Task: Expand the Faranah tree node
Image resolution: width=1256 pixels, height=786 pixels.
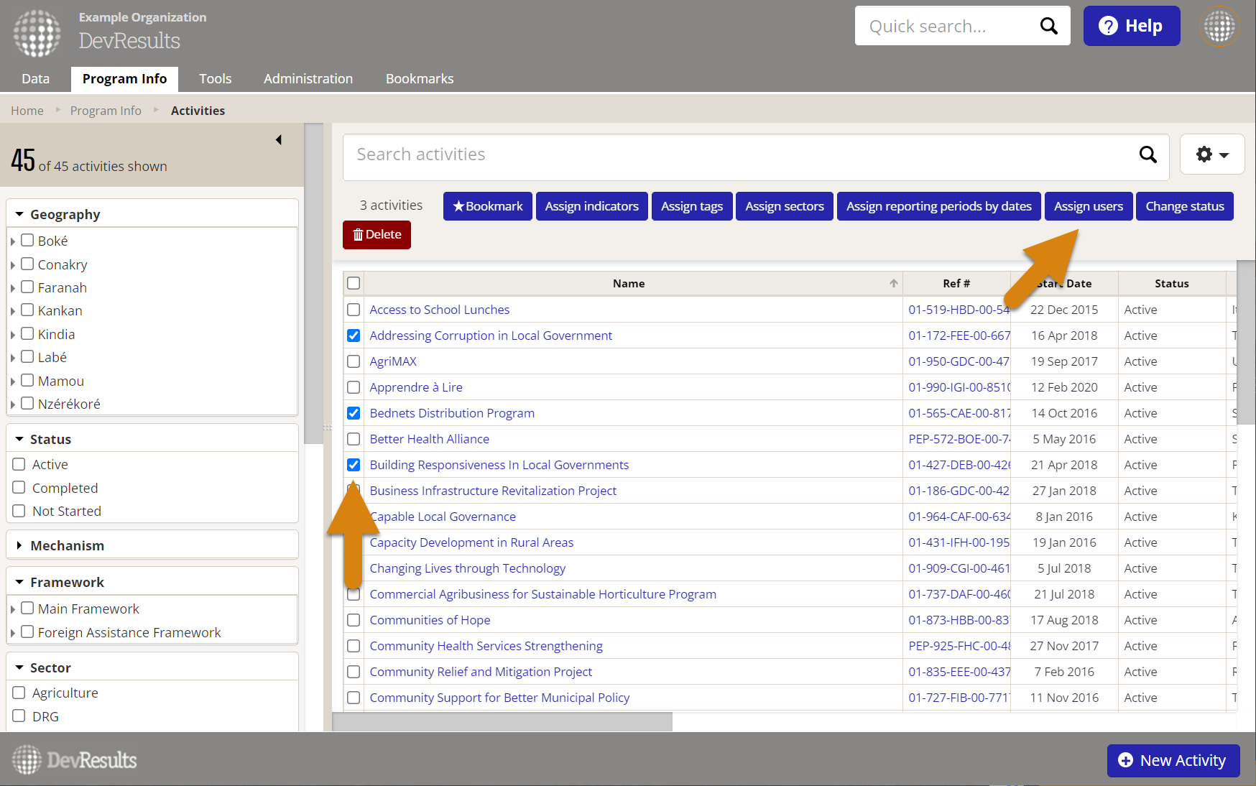Action: click(13, 288)
